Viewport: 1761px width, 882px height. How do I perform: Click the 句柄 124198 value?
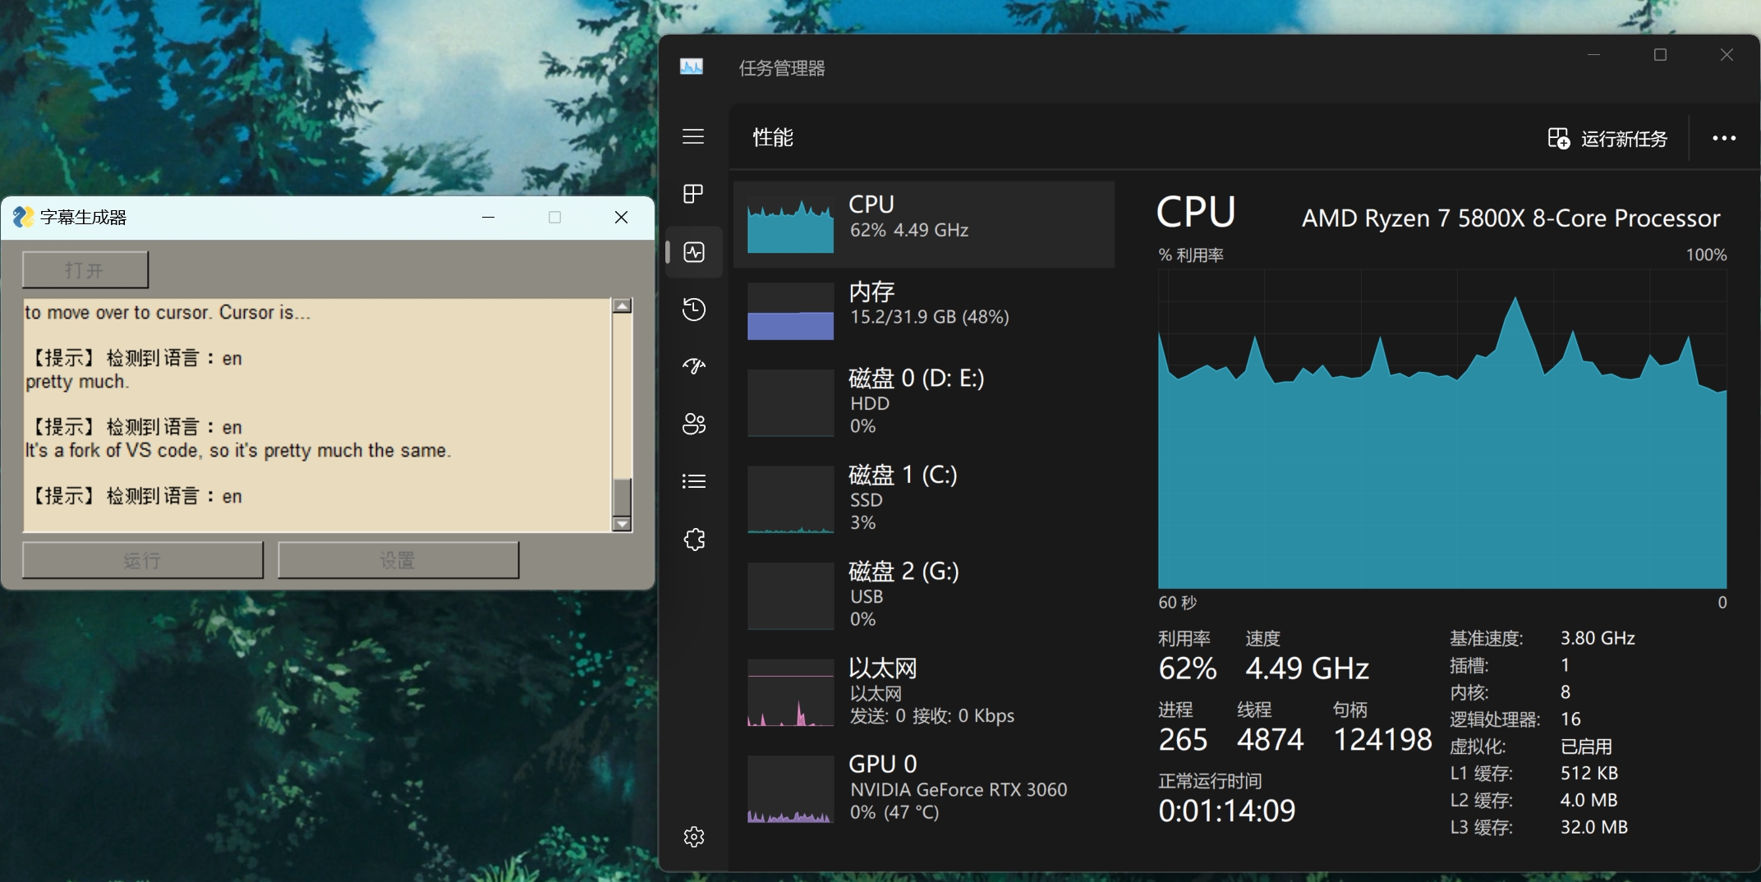(x=1382, y=740)
